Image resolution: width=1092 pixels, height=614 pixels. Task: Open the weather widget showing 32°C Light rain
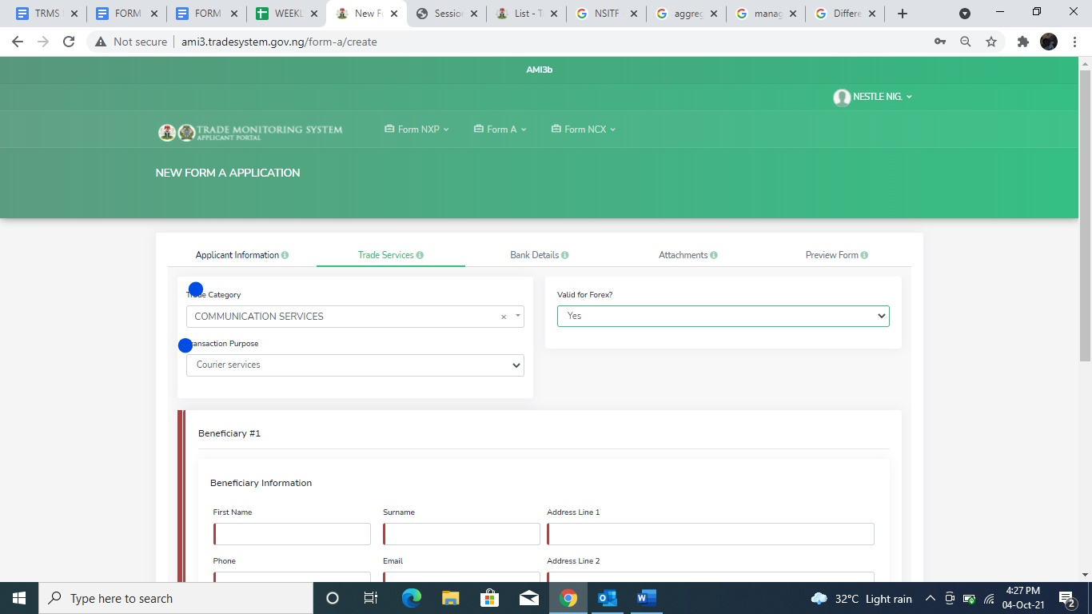point(861,599)
